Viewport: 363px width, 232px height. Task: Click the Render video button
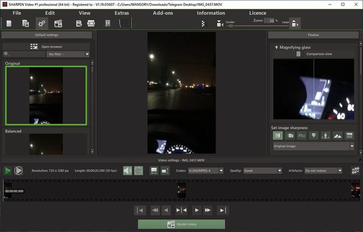pos(181,224)
